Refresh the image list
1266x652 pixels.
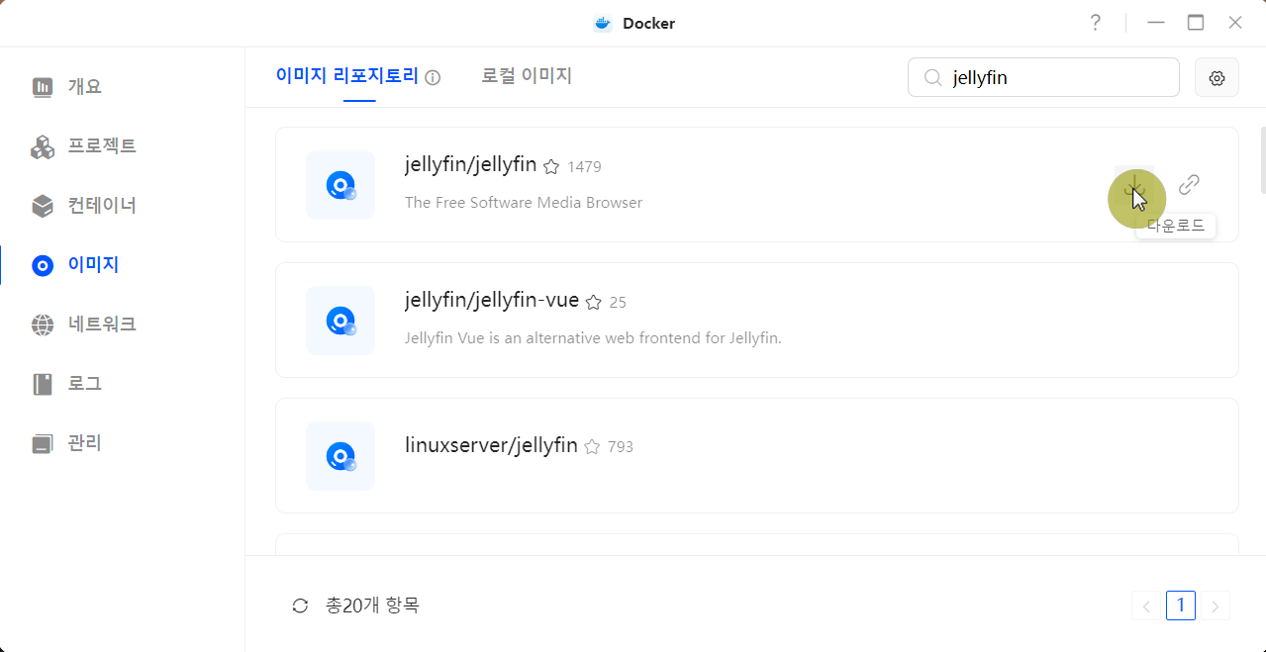tap(300, 605)
